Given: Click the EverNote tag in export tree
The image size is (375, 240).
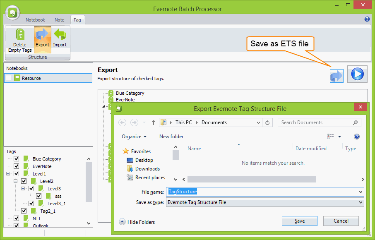Looking at the screenshot, I should 125,100.
